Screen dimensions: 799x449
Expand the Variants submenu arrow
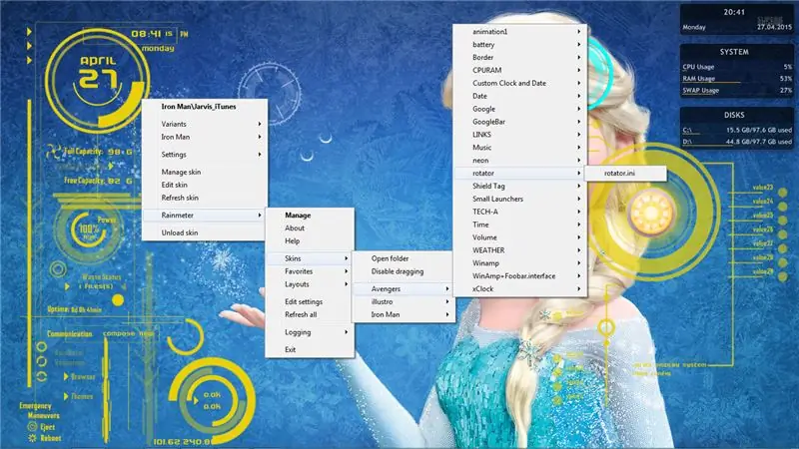pyautogui.click(x=260, y=124)
